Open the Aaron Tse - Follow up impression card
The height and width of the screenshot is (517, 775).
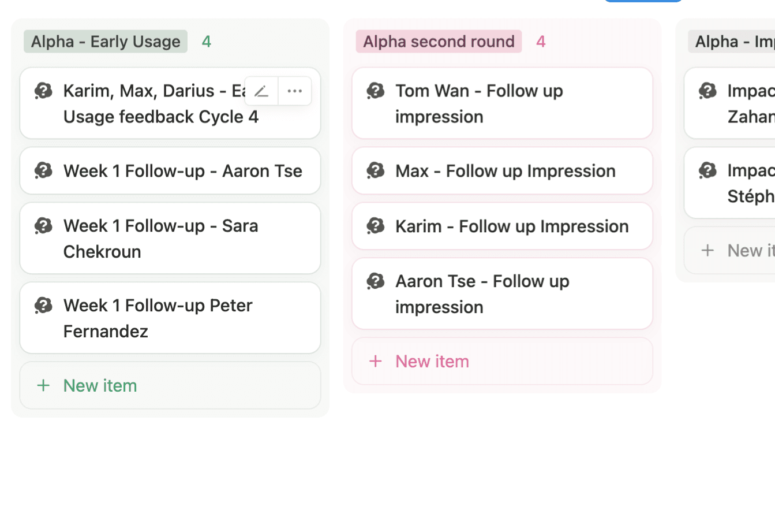tap(502, 293)
